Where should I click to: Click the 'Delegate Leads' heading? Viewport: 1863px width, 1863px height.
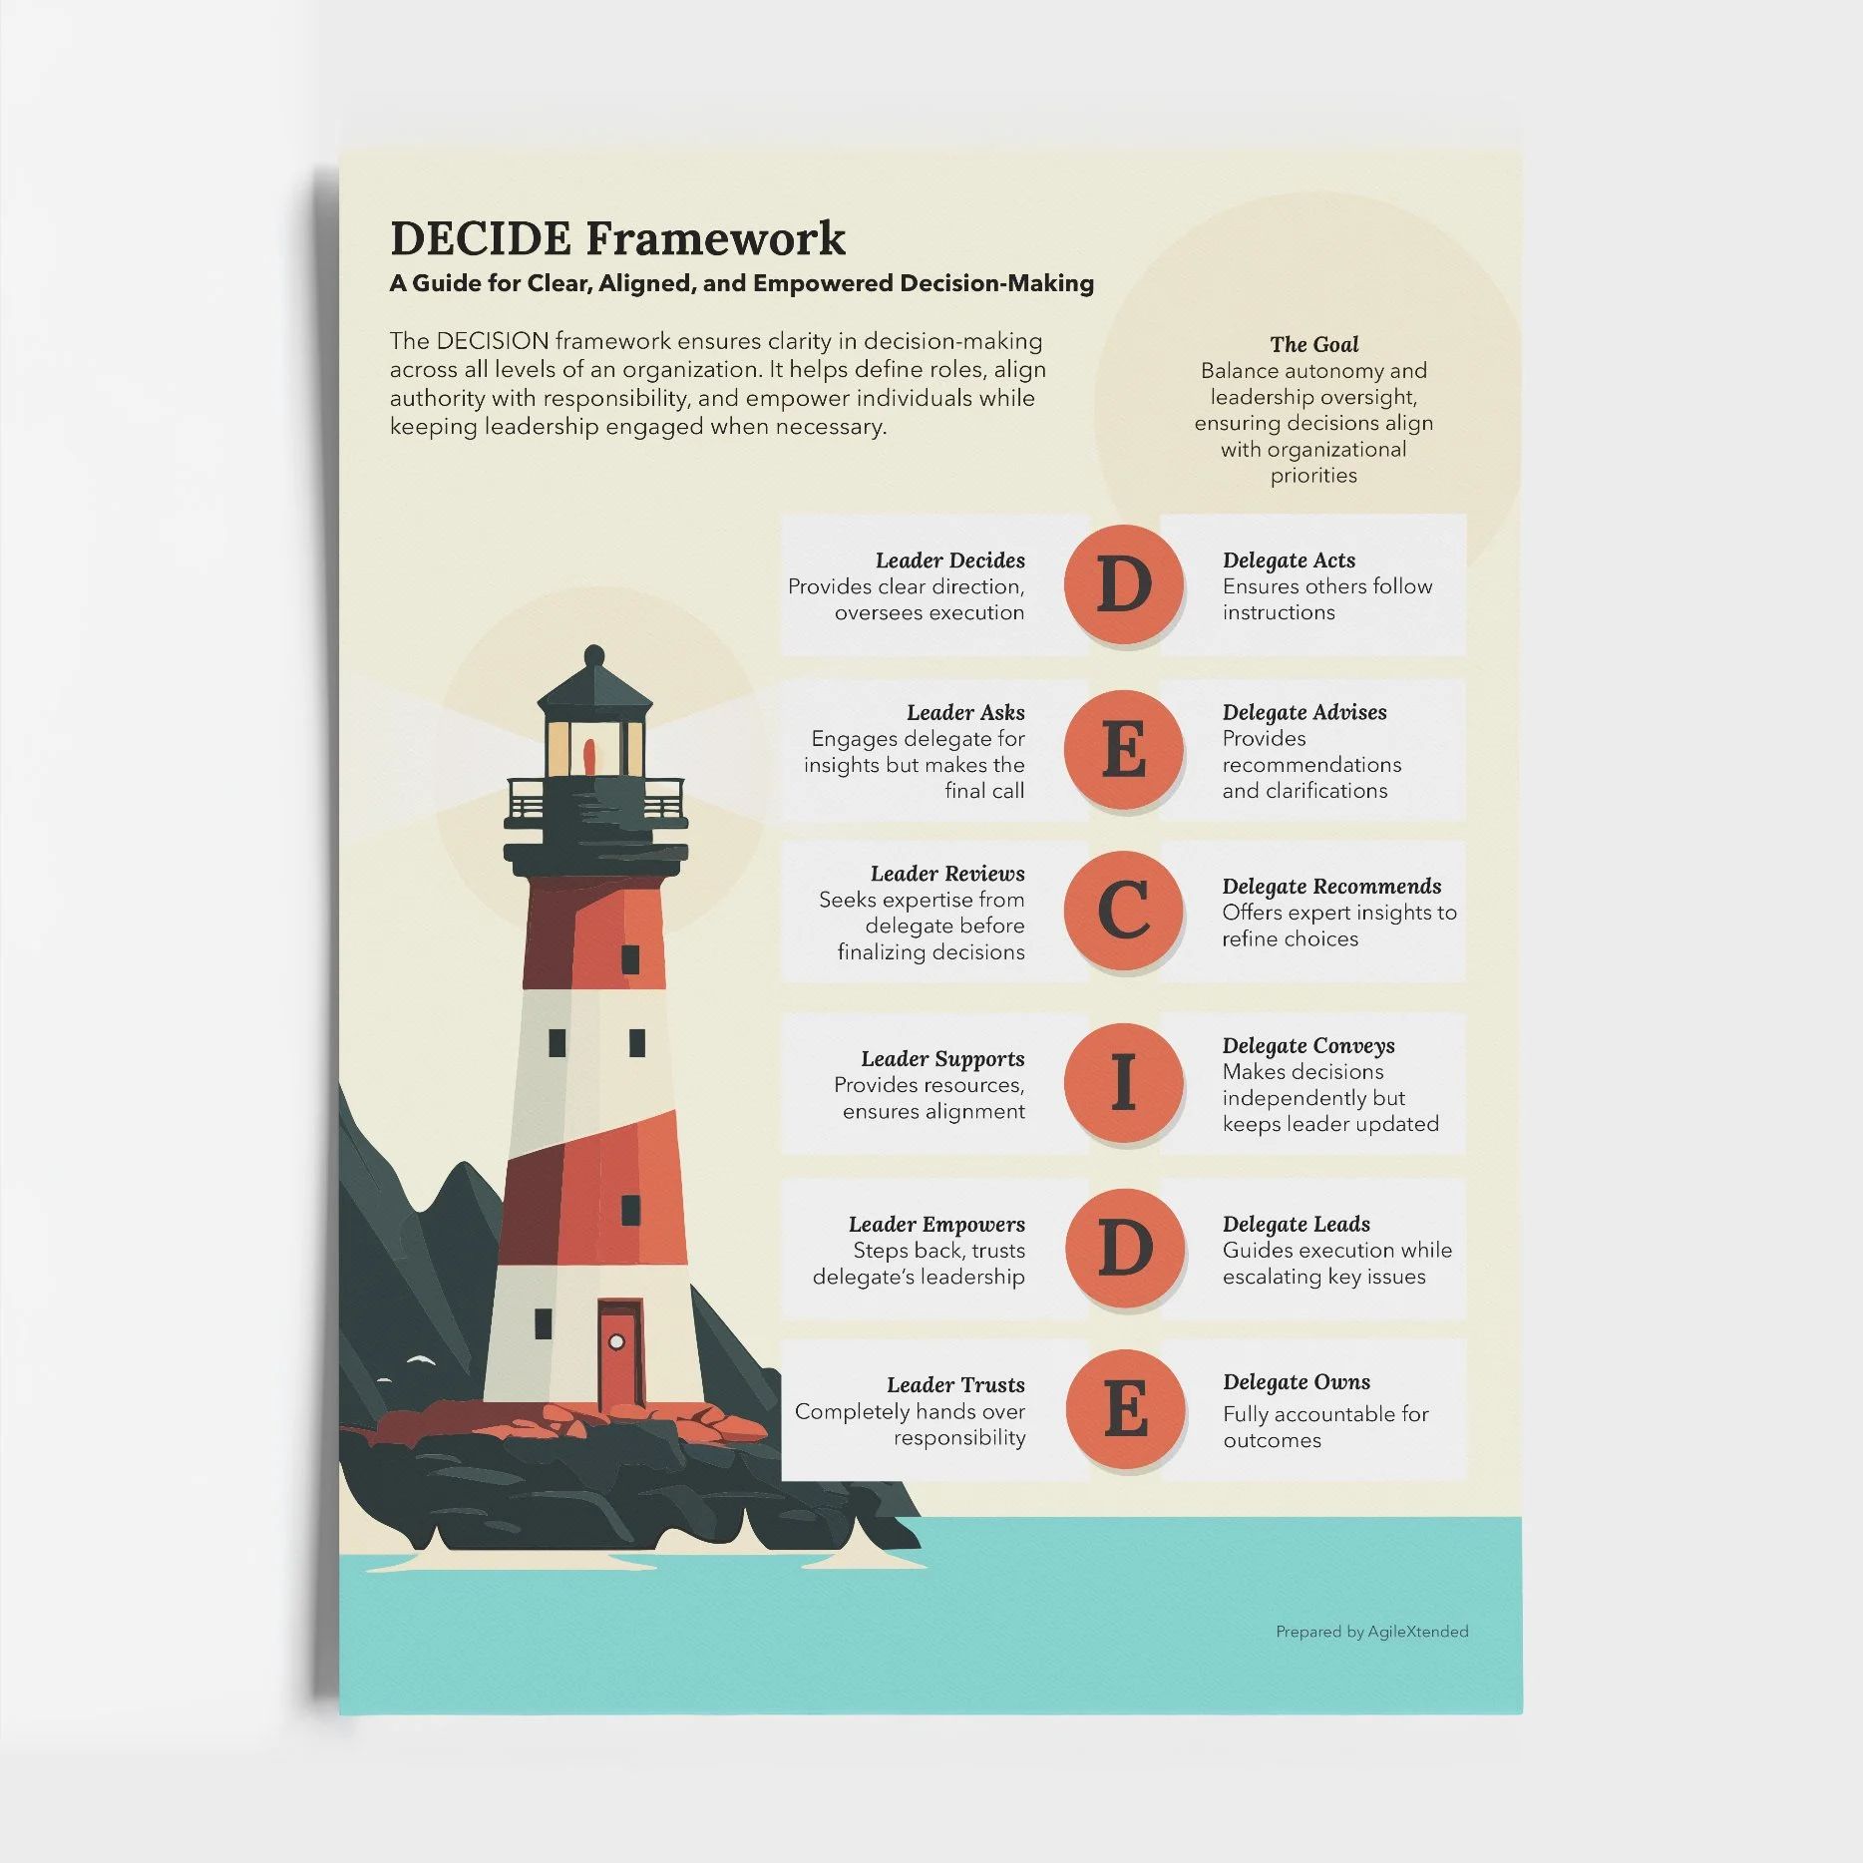coord(1297,1225)
